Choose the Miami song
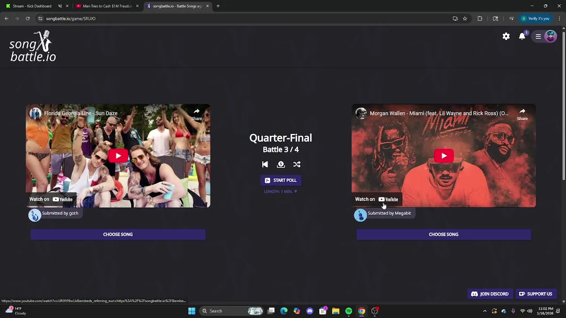This screenshot has width=566, height=318. pyautogui.click(x=444, y=235)
